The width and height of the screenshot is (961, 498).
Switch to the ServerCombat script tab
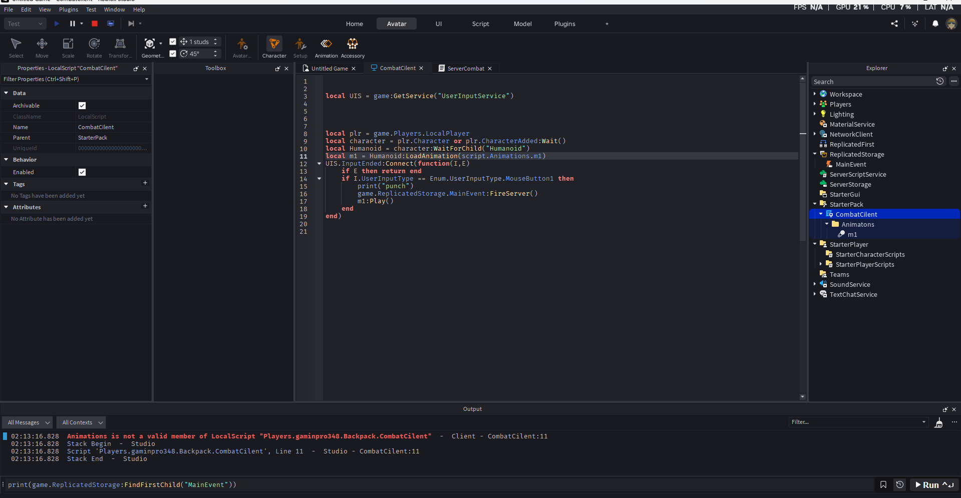point(465,69)
